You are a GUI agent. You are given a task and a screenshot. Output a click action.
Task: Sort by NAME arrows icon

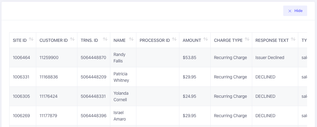coord(131,39)
